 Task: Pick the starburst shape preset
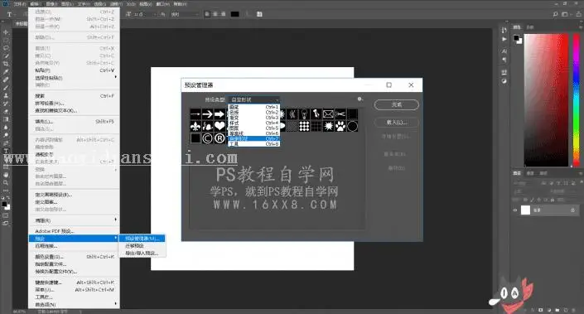coord(328,126)
